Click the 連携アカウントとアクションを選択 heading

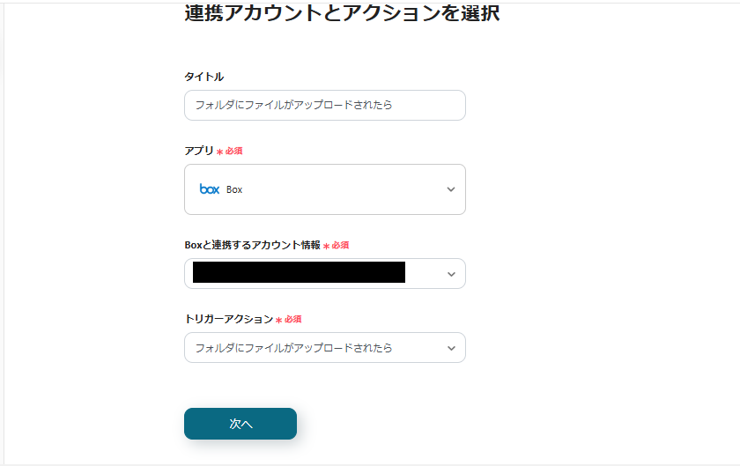(x=342, y=14)
